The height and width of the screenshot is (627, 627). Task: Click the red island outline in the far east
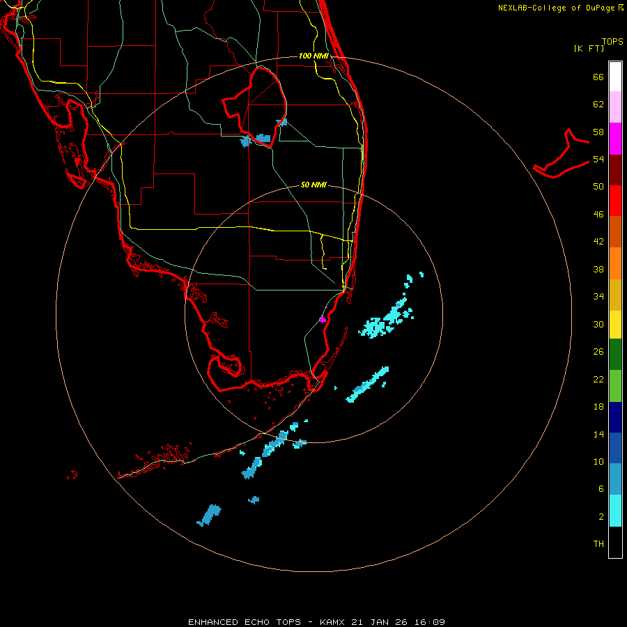pyautogui.click(x=562, y=155)
